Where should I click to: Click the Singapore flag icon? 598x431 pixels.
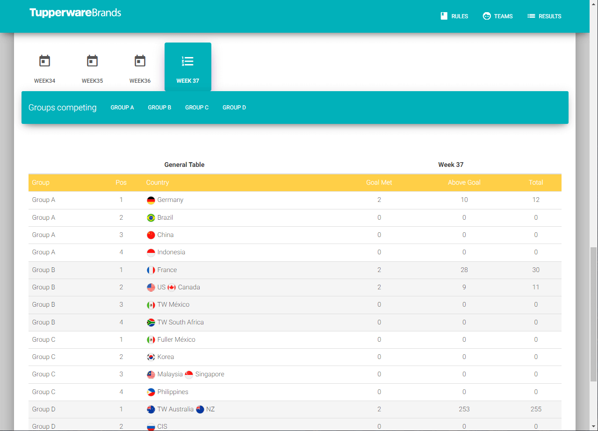pos(189,374)
